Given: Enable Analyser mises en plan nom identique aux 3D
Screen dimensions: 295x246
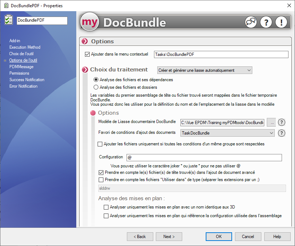Looking at the screenshot, I should coord(106,207).
